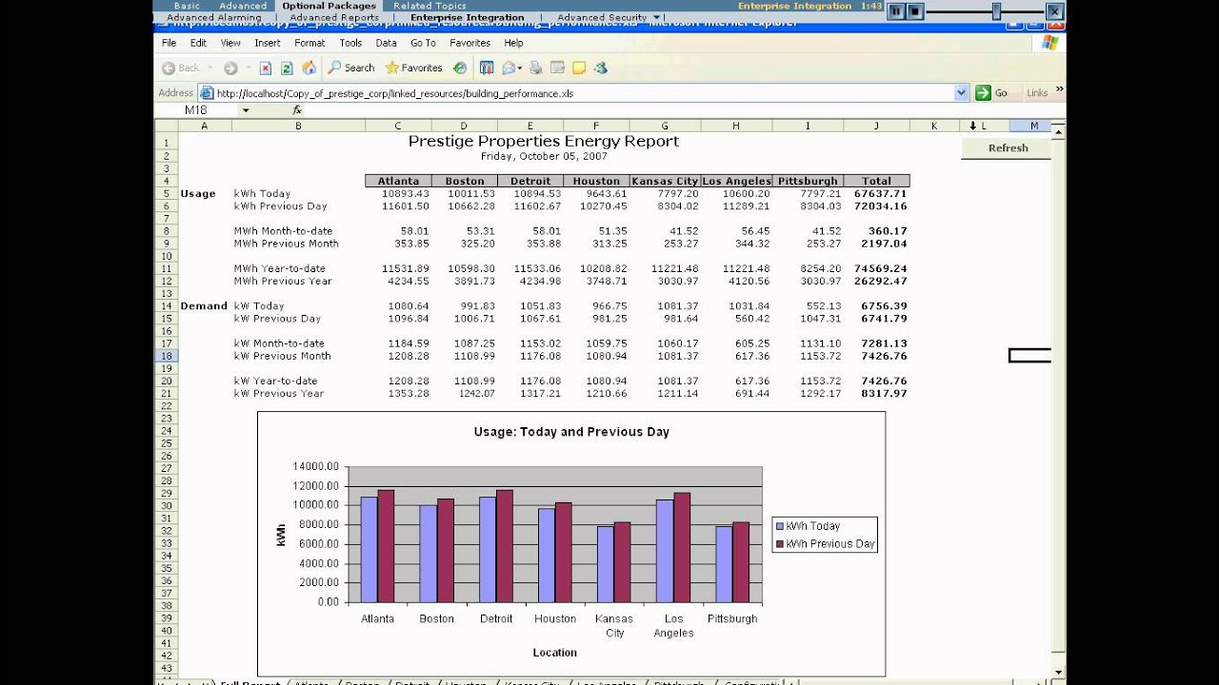The height and width of the screenshot is (685, 1219).
Task: Click the fx insert function icon
Action: point(297,110)
